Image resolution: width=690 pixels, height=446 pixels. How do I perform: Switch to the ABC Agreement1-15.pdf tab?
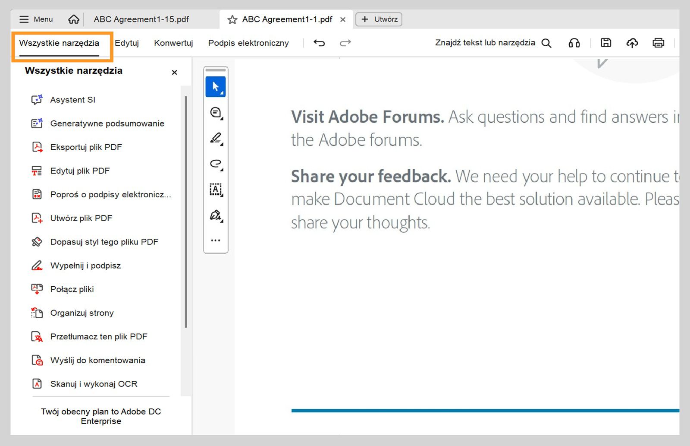click(141, 19)
